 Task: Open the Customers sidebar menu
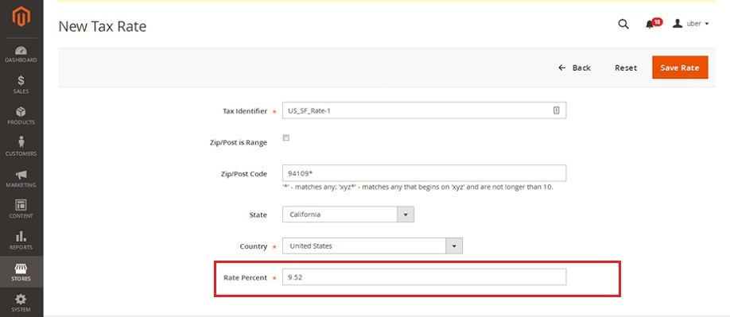(21, 147)
